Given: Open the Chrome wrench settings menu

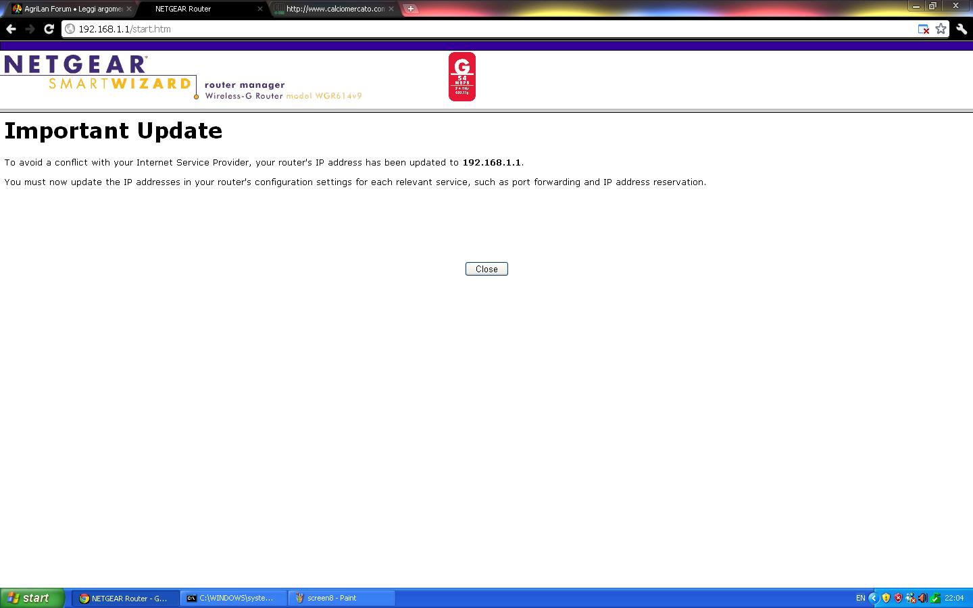Looking at the screenshot, I should point(962,29).
